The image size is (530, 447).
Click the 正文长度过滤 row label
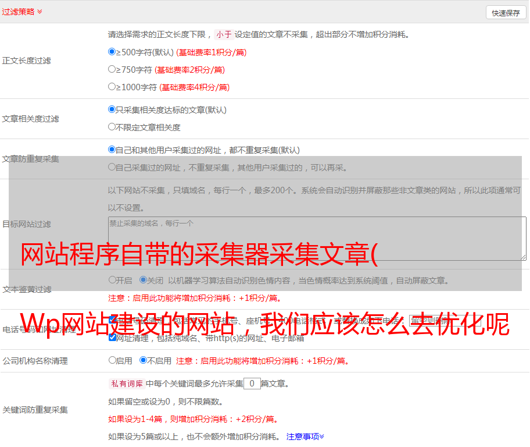[x=26, y=61]
